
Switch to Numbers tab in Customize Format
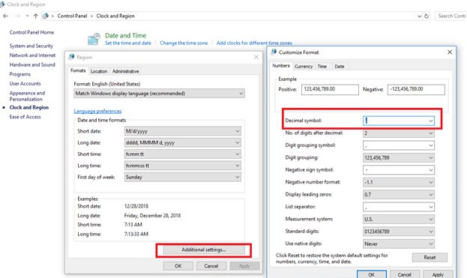[x=281, y=66]
